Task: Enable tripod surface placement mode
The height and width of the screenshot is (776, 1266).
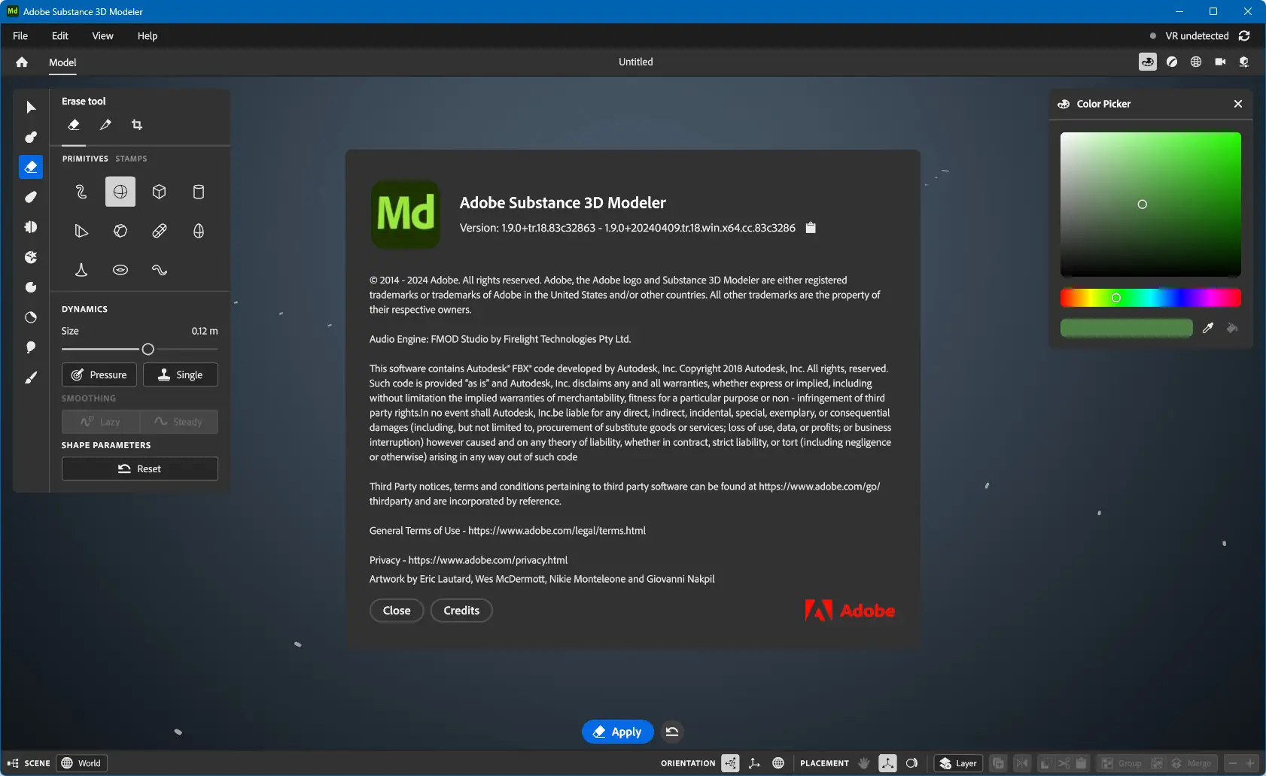Action: tap(888, 763)
